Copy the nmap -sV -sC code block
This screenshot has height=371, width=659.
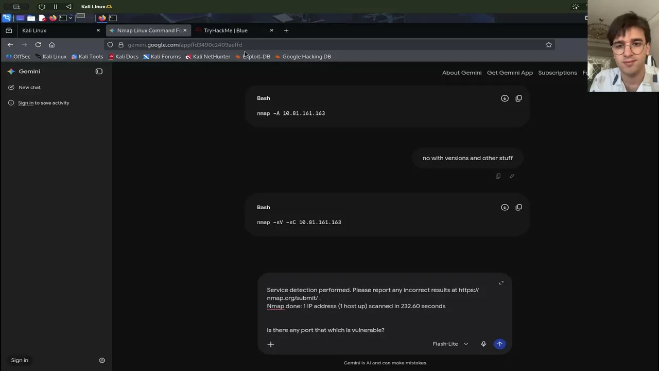click(518, 207)
